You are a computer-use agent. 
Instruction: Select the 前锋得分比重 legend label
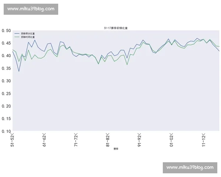28,34
